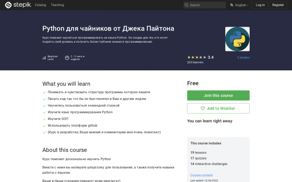Screen dimensions: 292x182
Task: Click the Log in button
Action: click(260, 5)
